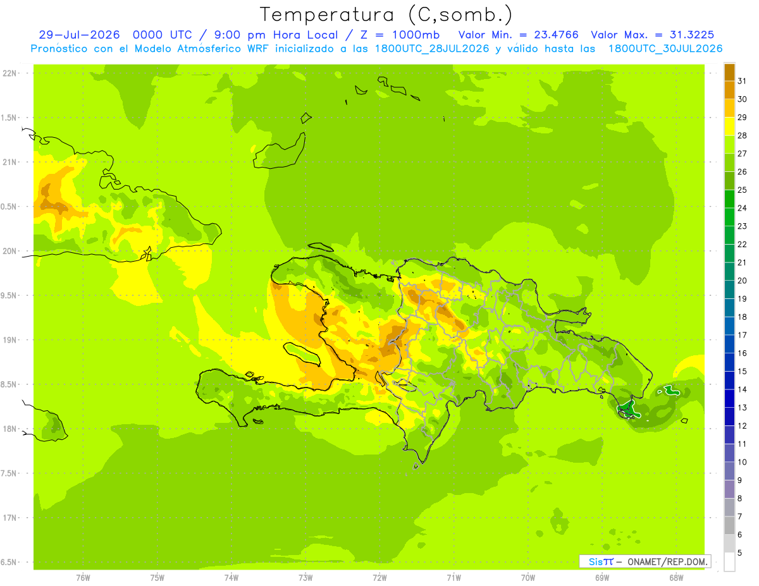Click color scale label "15"
Viewport: 759px width, 586px height.
[x=743, y=371]
